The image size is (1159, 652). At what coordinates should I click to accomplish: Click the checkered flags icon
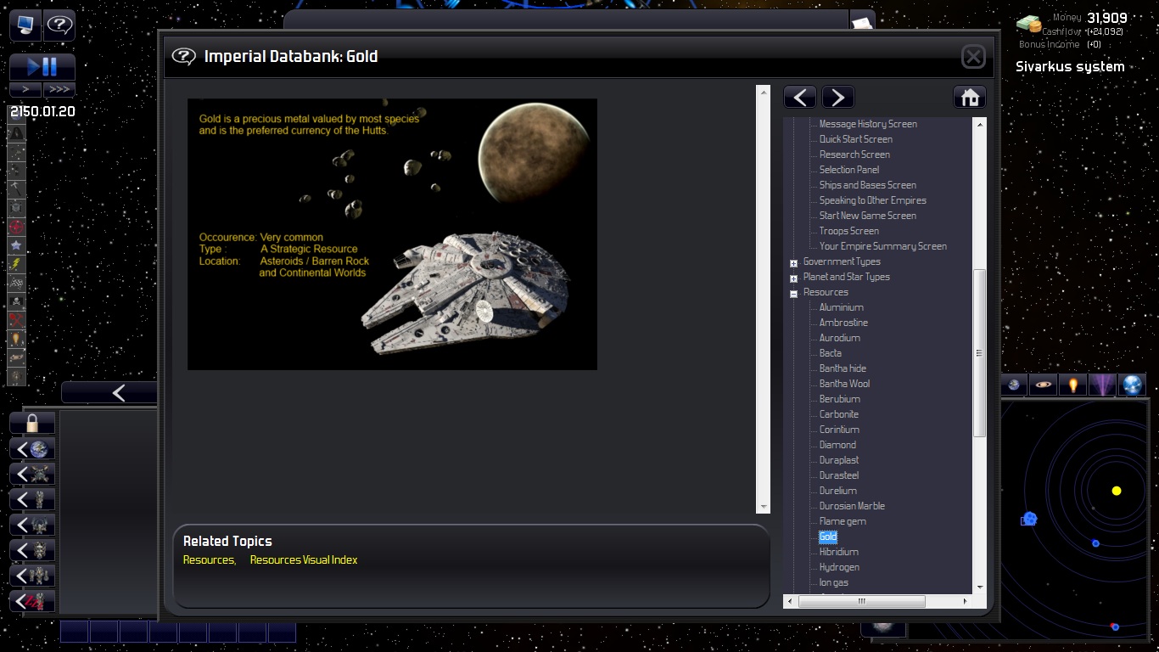(x=16, y=283)
